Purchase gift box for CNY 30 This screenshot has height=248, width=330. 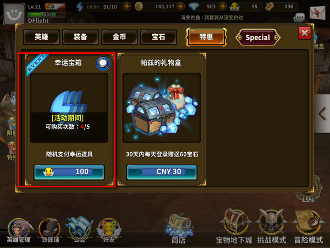tap(162, 172)
